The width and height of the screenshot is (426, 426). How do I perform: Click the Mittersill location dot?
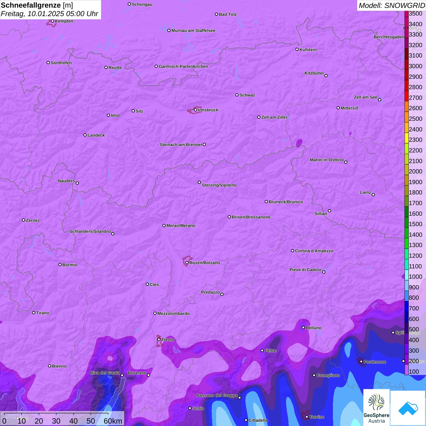click(x=338, y=108)
